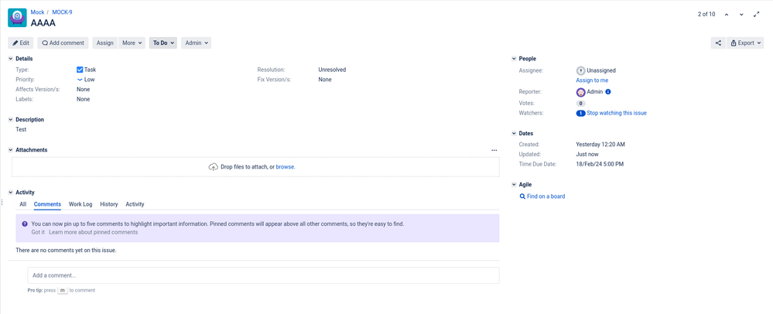Viewport: 773px width, 314px height.
Task: Click the Assign button
Action: click(105, 43)
